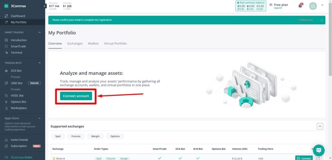Viewport: 332px width, 160px height.
Task: Click the TRAILING badge beside GRID Bot
Action: coord(34,83)
